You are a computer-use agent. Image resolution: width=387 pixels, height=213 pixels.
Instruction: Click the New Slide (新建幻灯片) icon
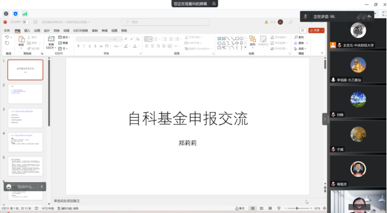51,38
